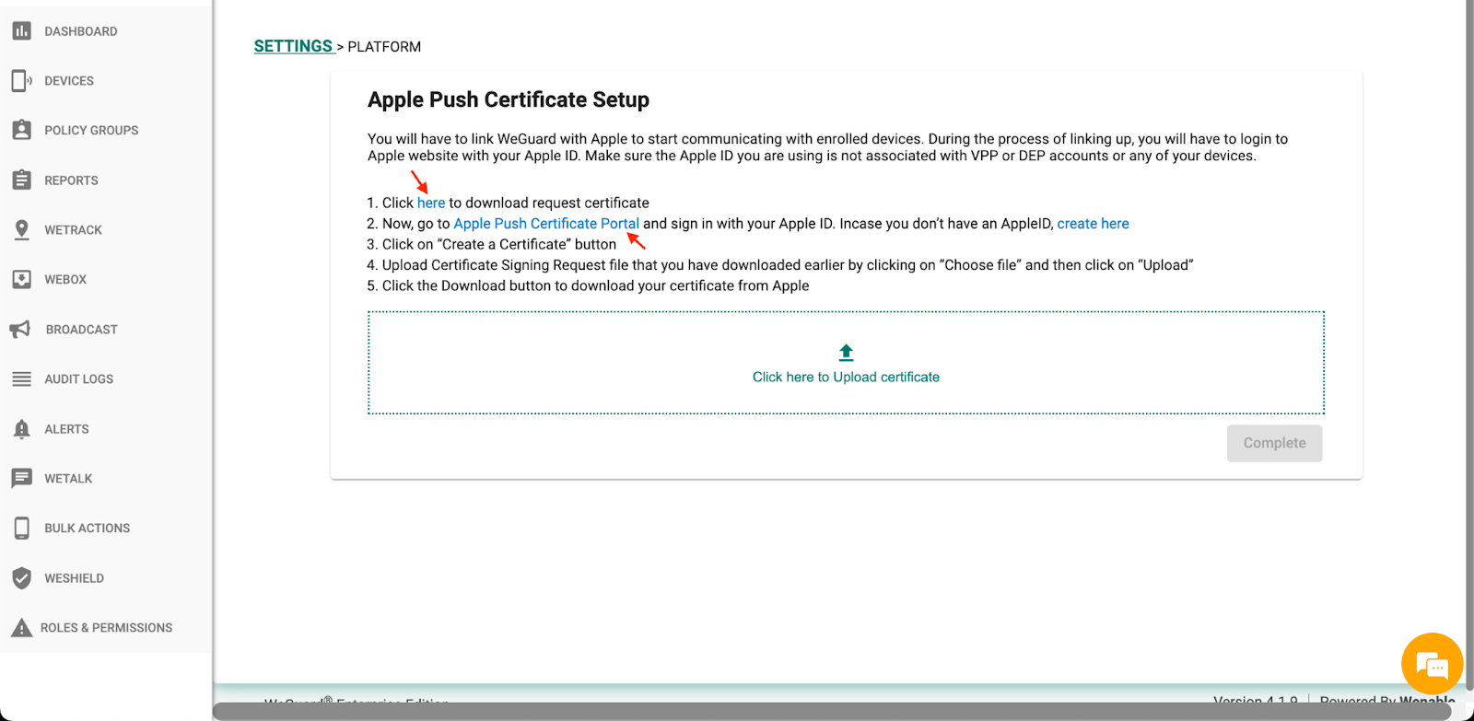Image resolution: width=1474 pixels, height=721 pixels.
Task: Click the Dashboard chart icon
Action: 22,31
